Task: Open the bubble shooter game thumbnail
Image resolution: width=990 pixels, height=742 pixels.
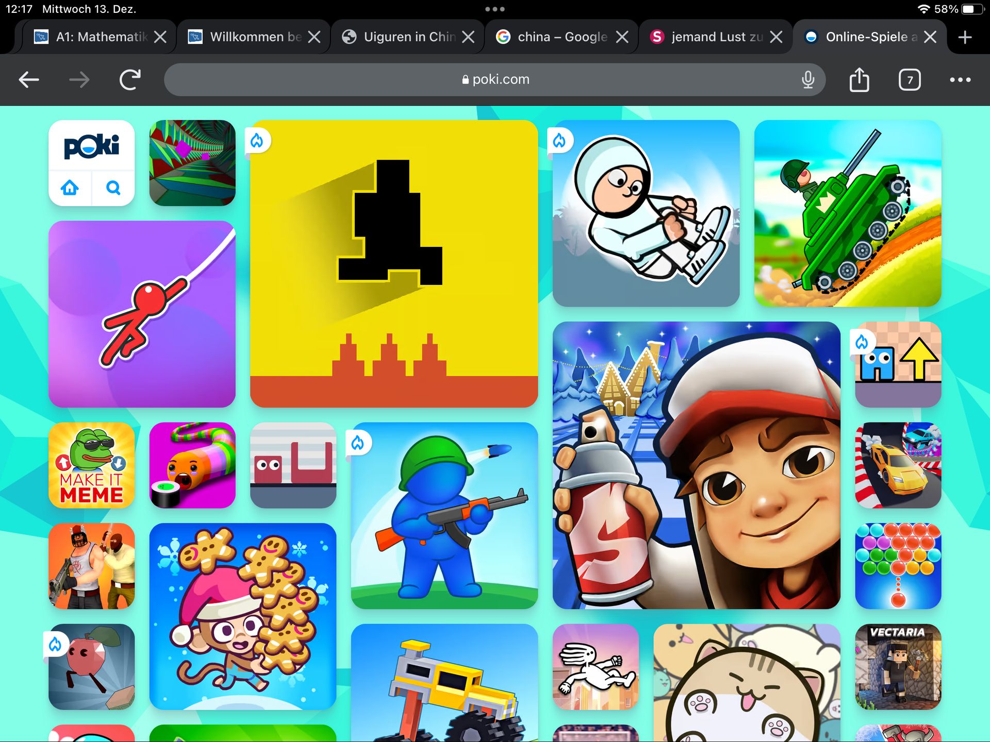Action: [898, 566]
